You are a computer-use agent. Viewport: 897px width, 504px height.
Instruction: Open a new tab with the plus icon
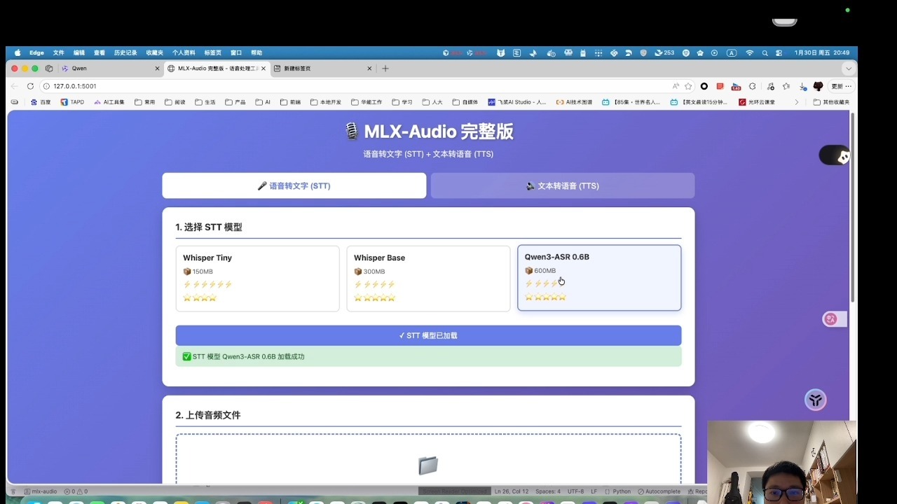pos(385,69)
